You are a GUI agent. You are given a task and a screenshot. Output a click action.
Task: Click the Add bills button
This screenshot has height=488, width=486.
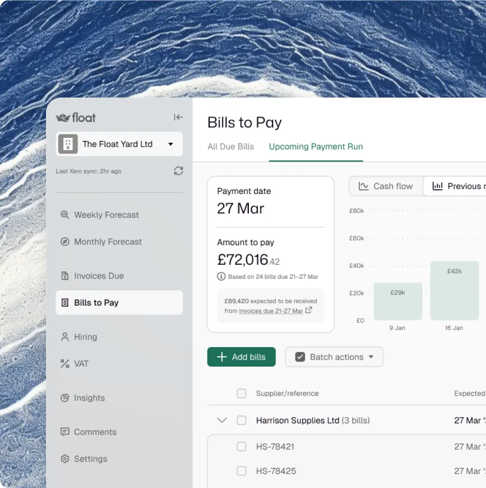tap(241, 357)
